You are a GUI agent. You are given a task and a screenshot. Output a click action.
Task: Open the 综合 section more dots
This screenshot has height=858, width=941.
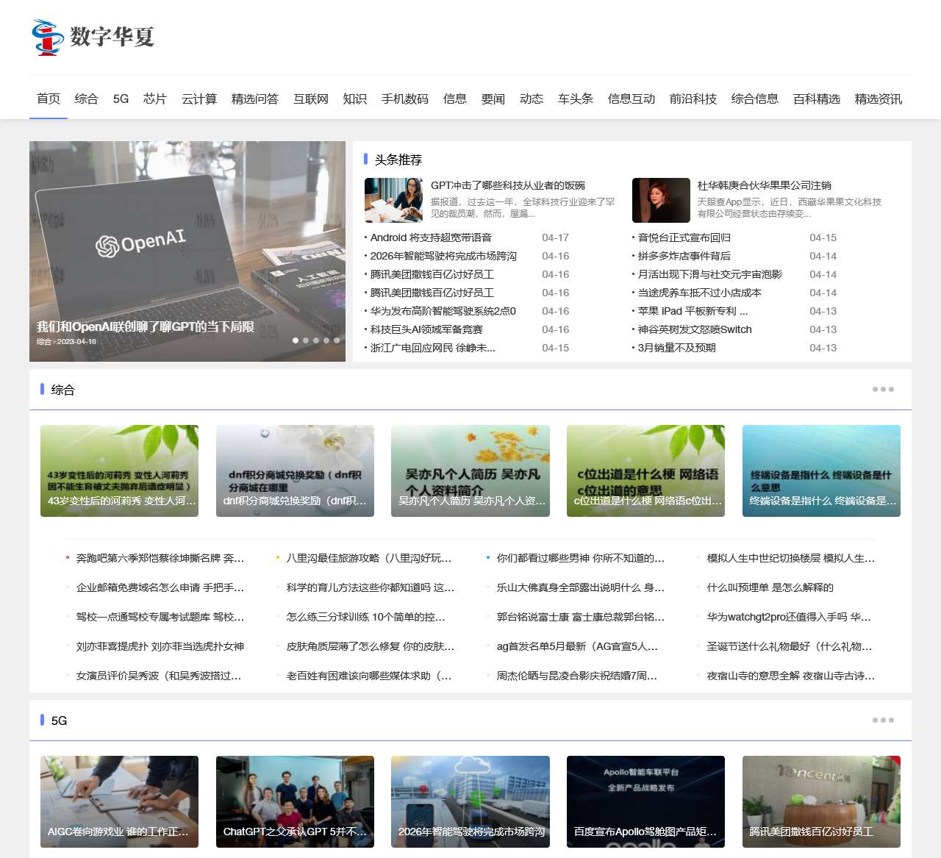coord(883,390)
